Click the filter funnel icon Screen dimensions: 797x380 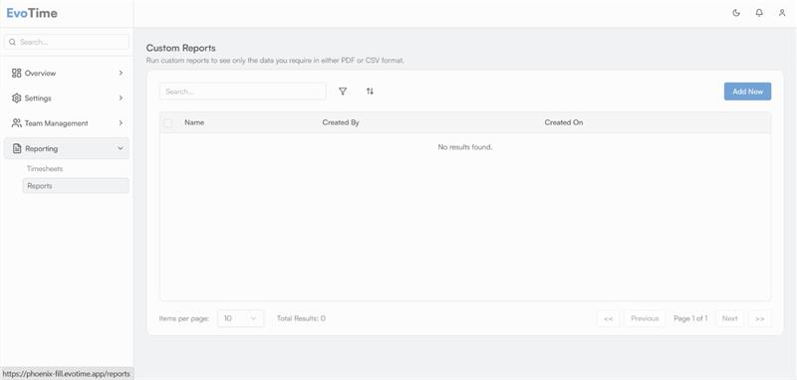pos(343,92)
